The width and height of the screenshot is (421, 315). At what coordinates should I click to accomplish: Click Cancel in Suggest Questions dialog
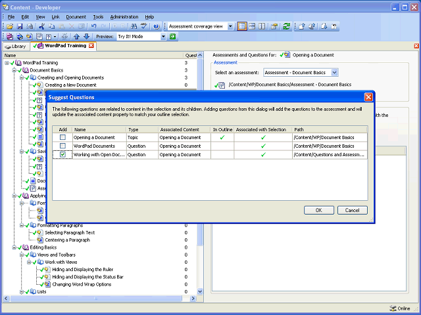pyautogui.click(x=353, y=210)
